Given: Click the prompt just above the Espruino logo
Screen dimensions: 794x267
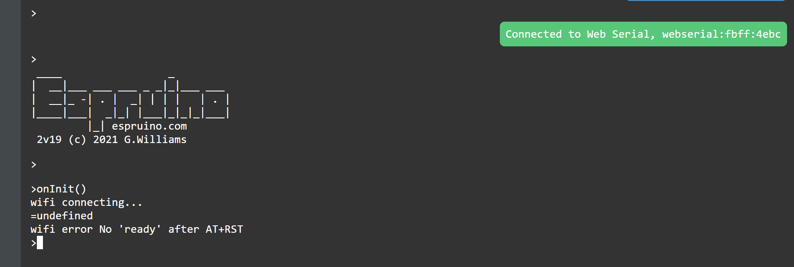Looking at the screenshot, I should (34, 59).
